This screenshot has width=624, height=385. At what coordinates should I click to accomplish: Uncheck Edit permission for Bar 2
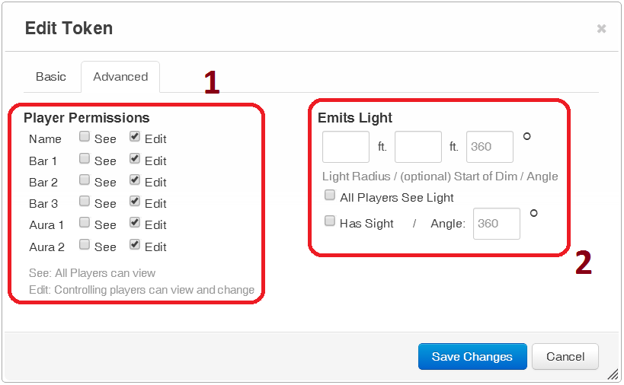[x=135, y=181]
